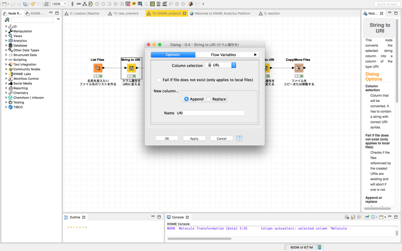Click the console vertical scrollbar
Screen dimensions: 402x251
tap(397, 233)
